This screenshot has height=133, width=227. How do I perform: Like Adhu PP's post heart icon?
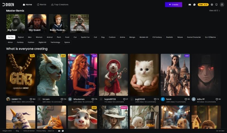click(x=217, y=99)
